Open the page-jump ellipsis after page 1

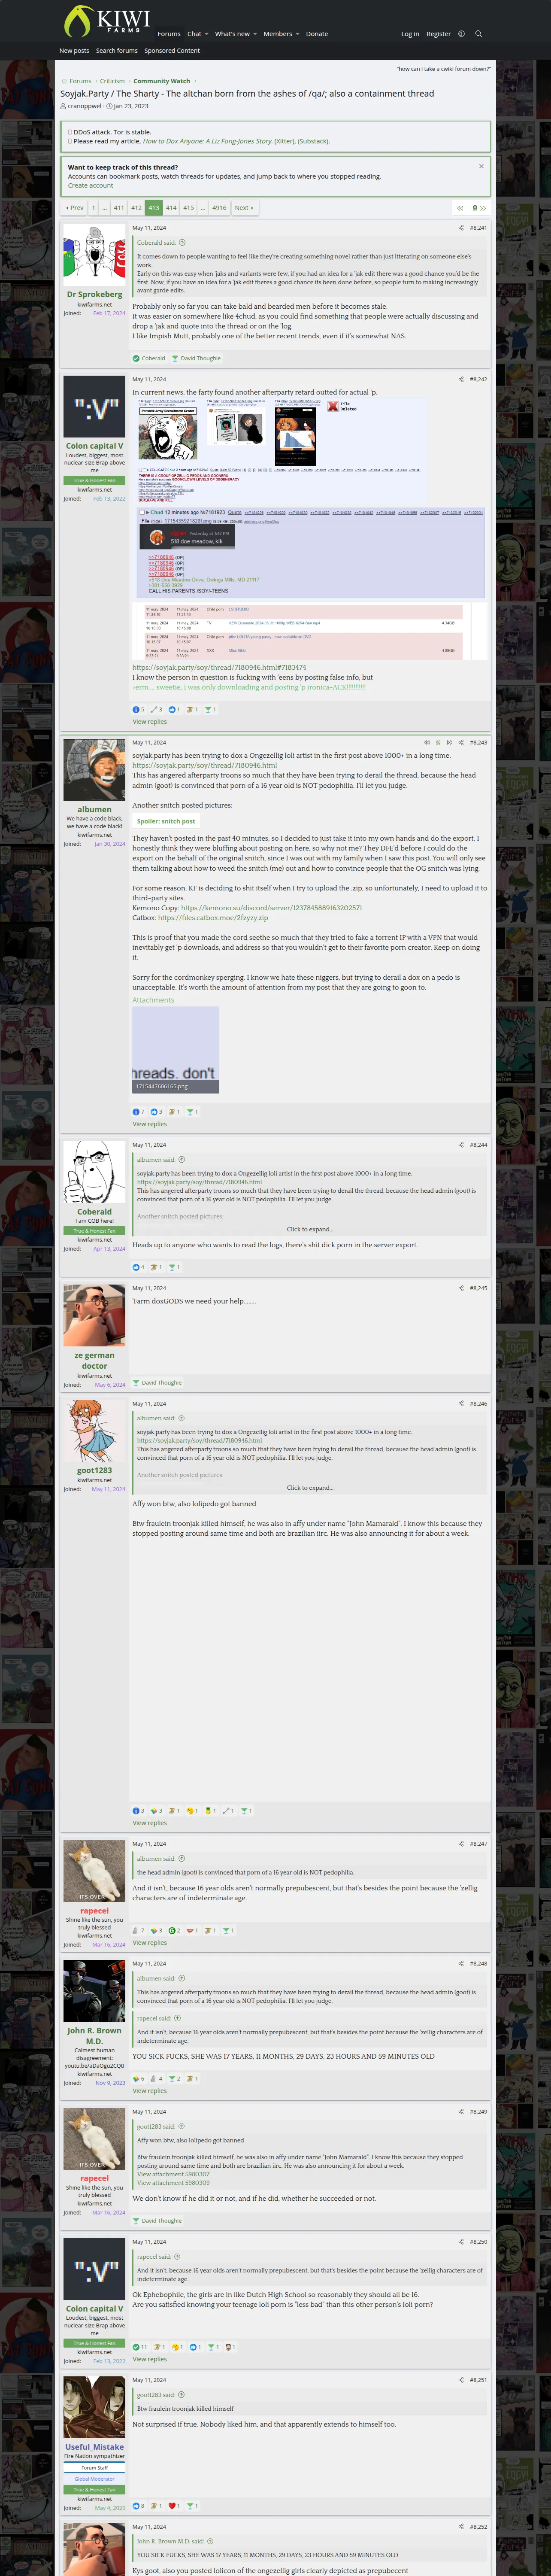[106, 208]
